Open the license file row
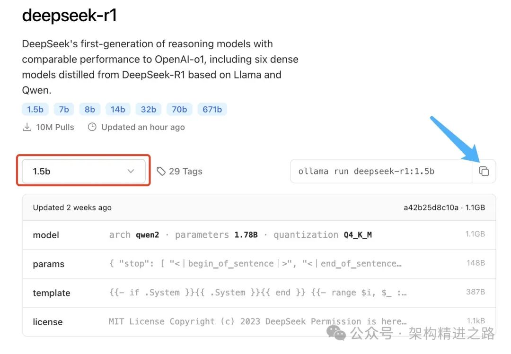This screenshot has height=354, width=511. pyautogui.click(x=258, y=321)
